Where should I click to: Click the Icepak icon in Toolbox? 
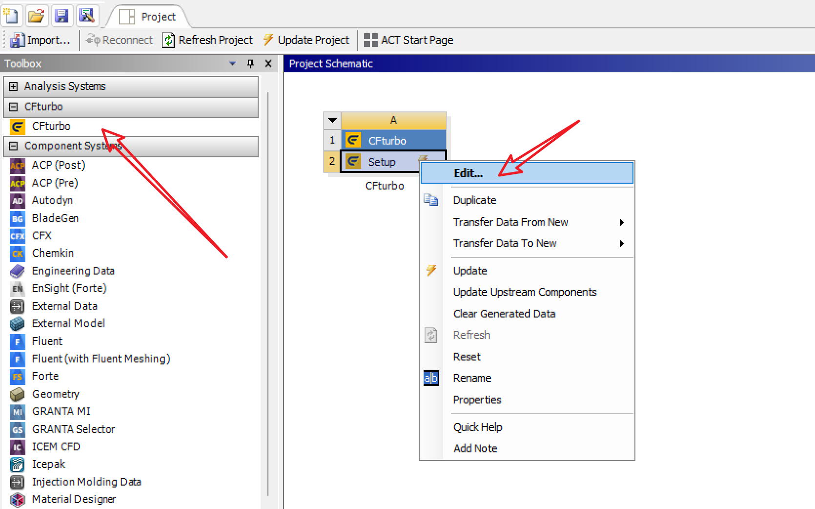pos(17,465)
